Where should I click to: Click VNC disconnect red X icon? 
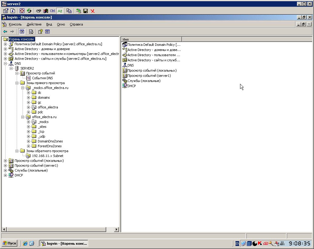(x=92, y=11)
